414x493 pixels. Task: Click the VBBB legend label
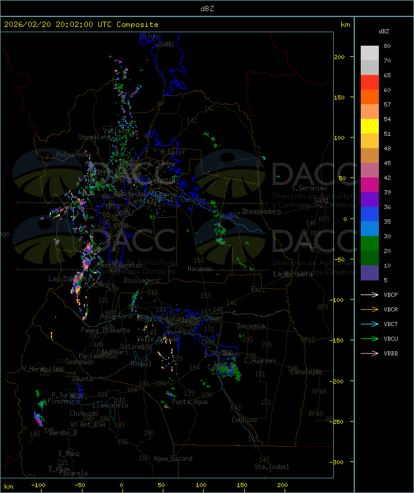pyautogui.click(x=391, y=354)
